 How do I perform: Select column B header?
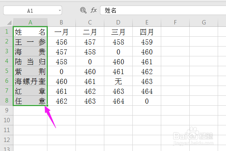pyautogui.click(x=61, y=22)
